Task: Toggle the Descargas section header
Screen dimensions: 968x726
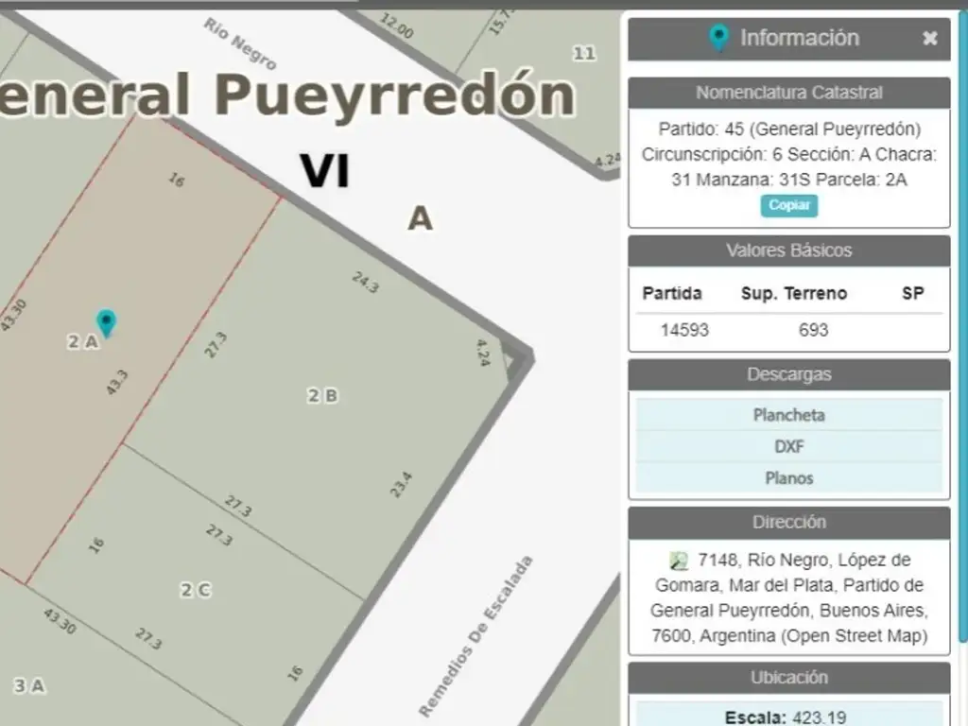Action: pos(788,374)
